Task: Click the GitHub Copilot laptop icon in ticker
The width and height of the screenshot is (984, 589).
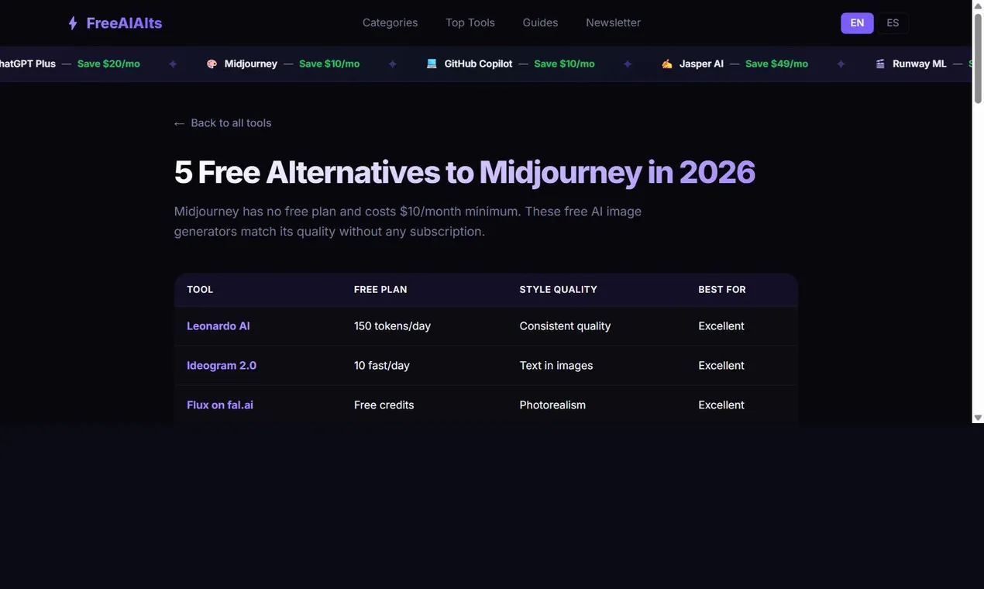Action: coord(432,64)
